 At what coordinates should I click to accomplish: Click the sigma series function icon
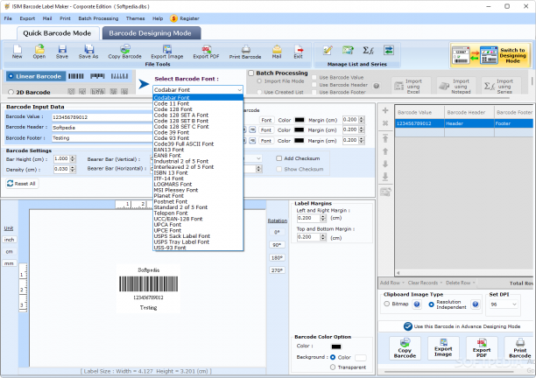tap(368, 51)
